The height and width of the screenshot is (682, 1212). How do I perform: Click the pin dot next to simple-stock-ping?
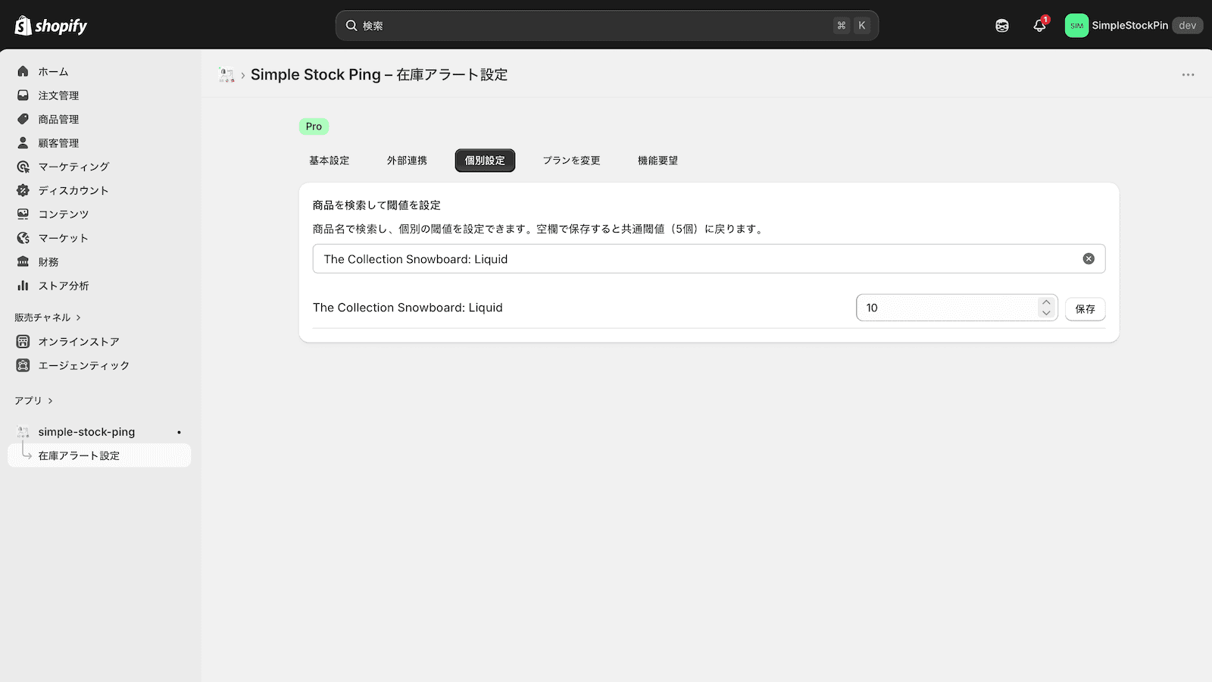pyautogui.click(x=179, y=432)
